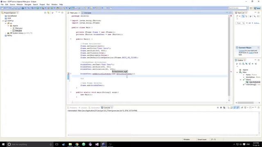The width and height of the screenshot is (262, 147).
Task: Select Main.java in Project Explorer
Action: pos(18,28)
